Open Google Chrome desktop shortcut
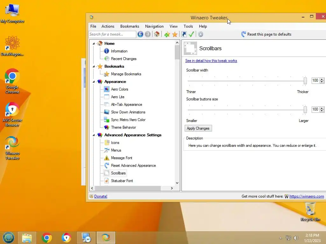326x244 pixels. point(12,81)
